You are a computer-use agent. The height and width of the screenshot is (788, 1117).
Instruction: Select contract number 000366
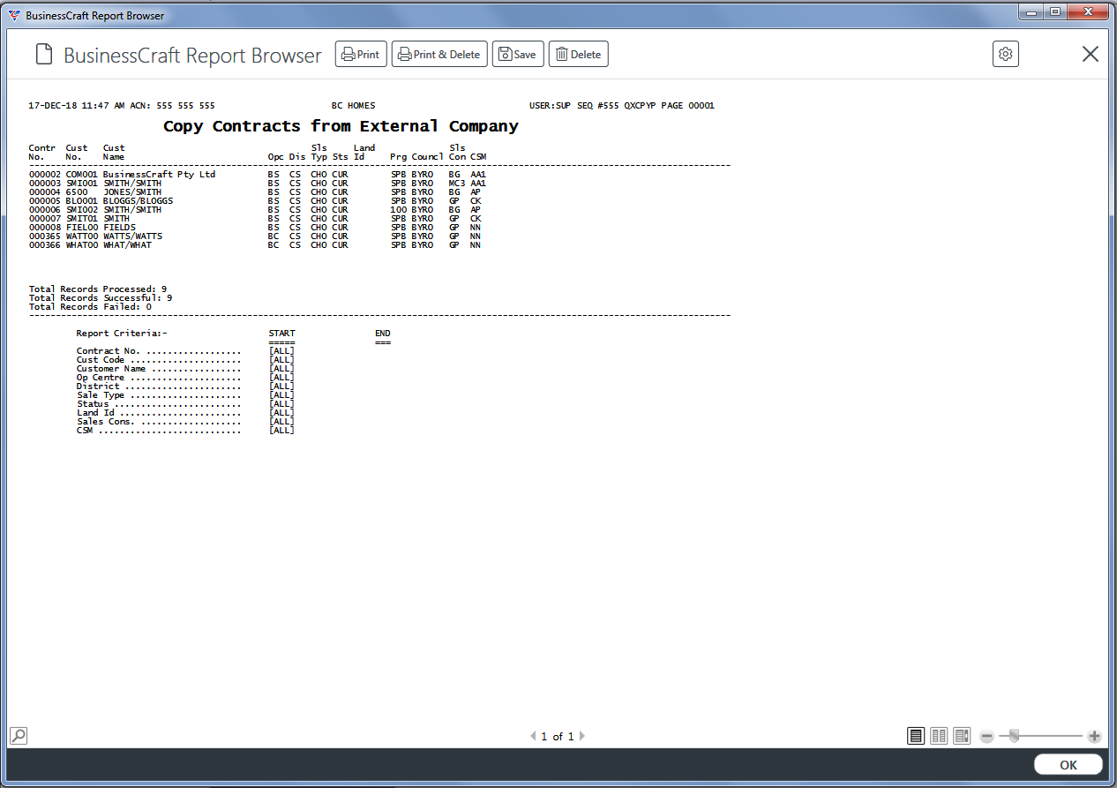coord(45,245)
